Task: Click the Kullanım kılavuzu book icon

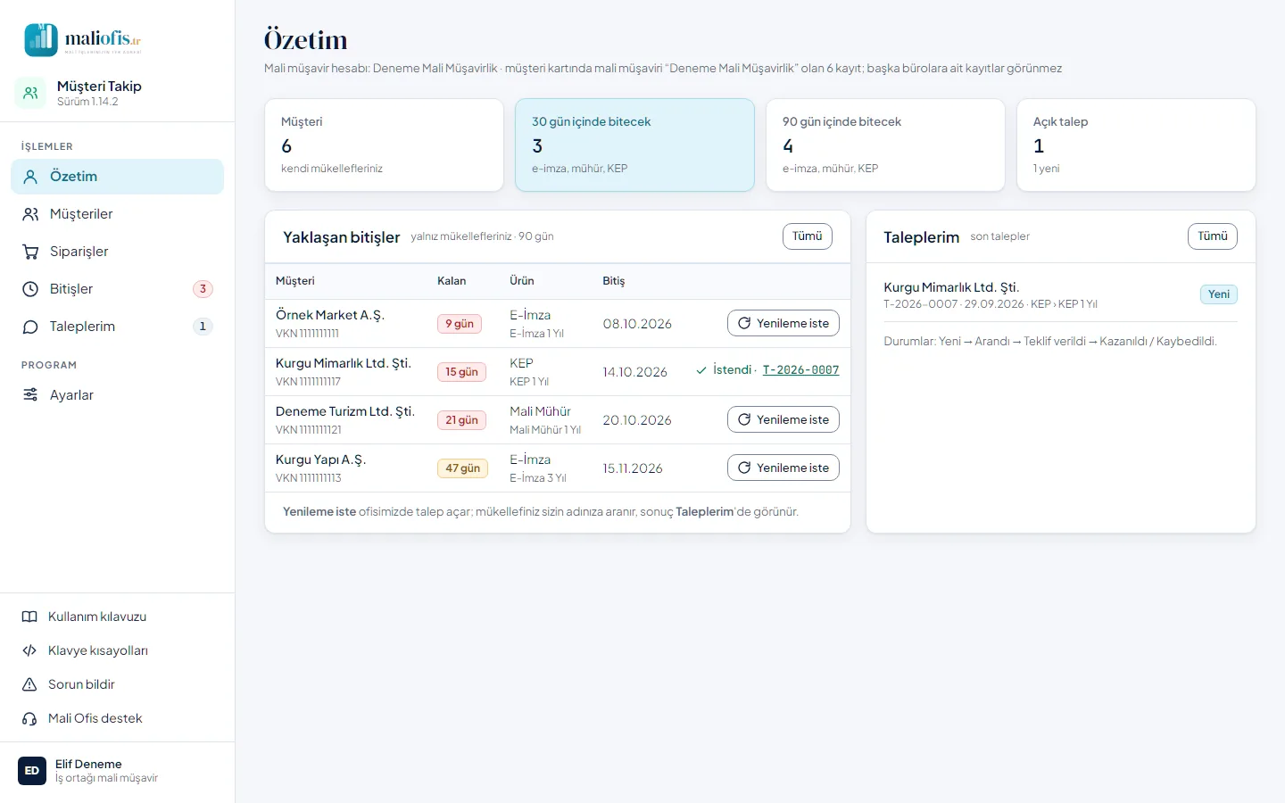Action: pos(29,617)
